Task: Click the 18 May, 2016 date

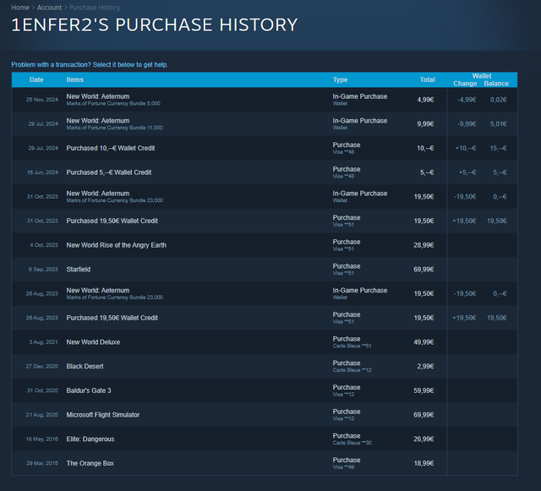Action: (x=42, y=439)
